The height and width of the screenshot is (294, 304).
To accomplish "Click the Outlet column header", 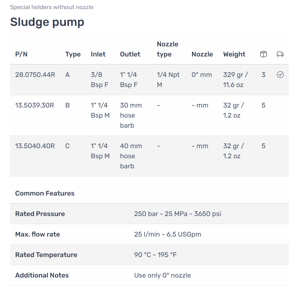I will (130, 54).
